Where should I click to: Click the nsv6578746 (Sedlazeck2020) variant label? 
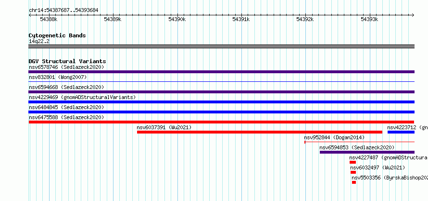pyautogui.click(x=66, y=67)
